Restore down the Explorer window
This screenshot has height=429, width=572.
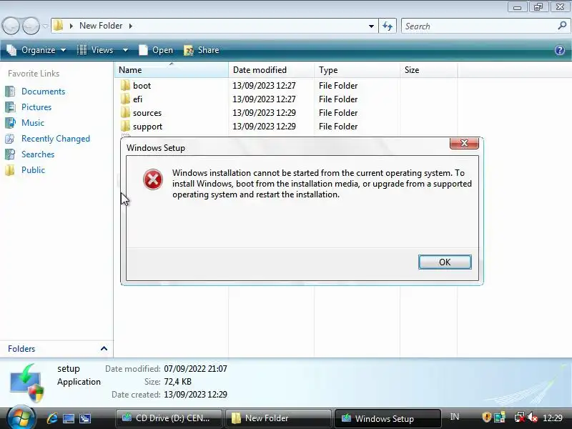click(x=538, y=7)
